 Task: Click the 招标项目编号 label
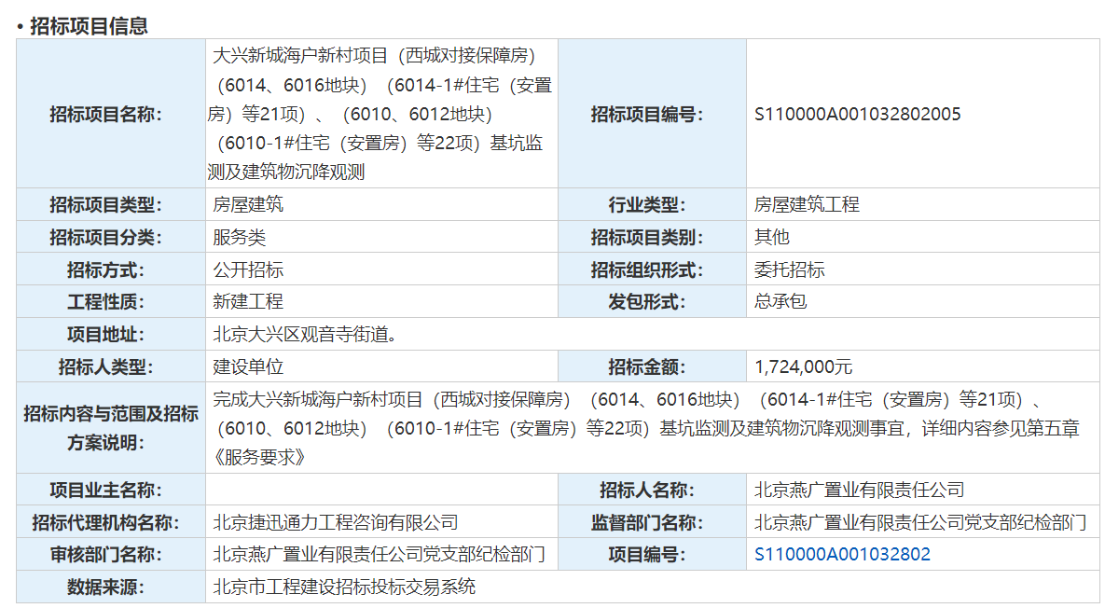coord(646,114)
